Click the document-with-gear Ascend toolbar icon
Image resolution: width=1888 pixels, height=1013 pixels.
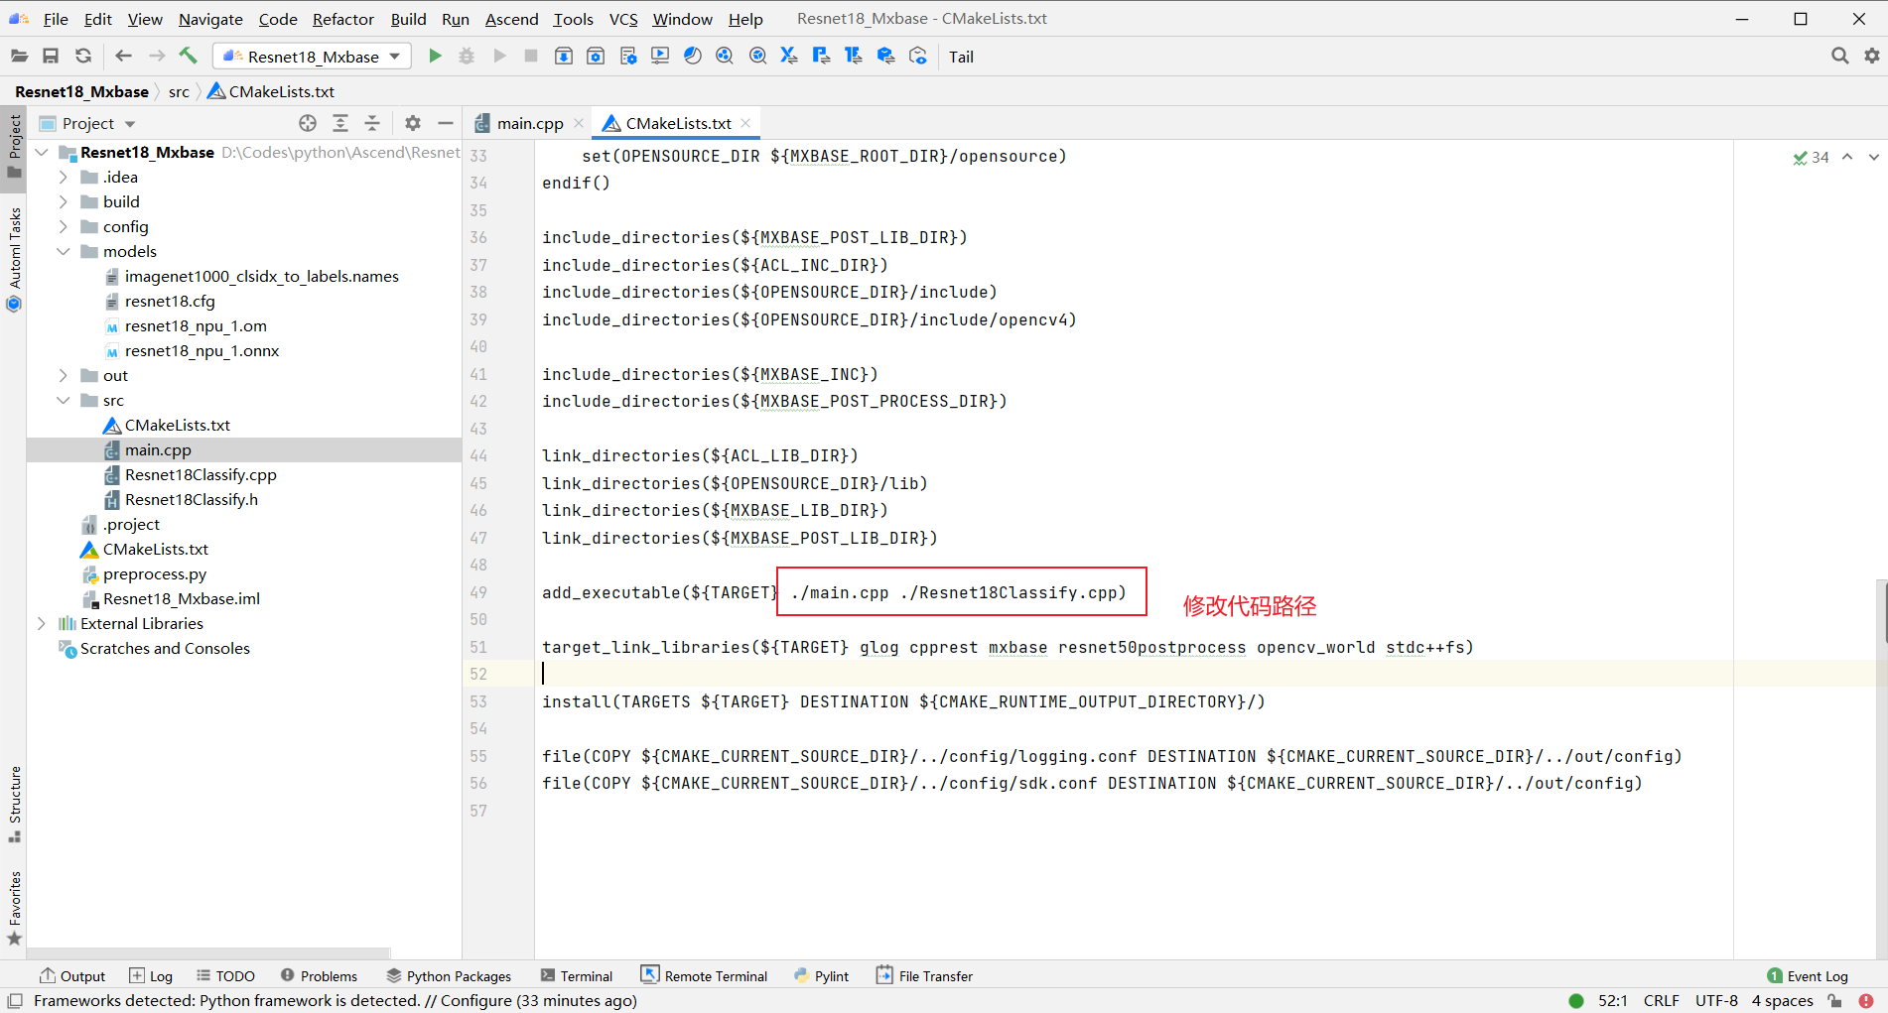(627, 57)
